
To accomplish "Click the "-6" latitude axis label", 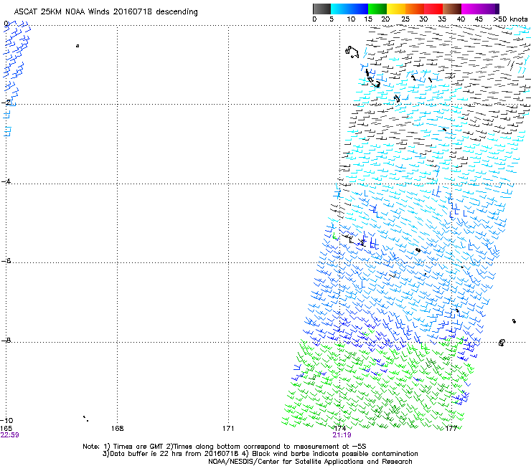I will (x=6, y=261).
